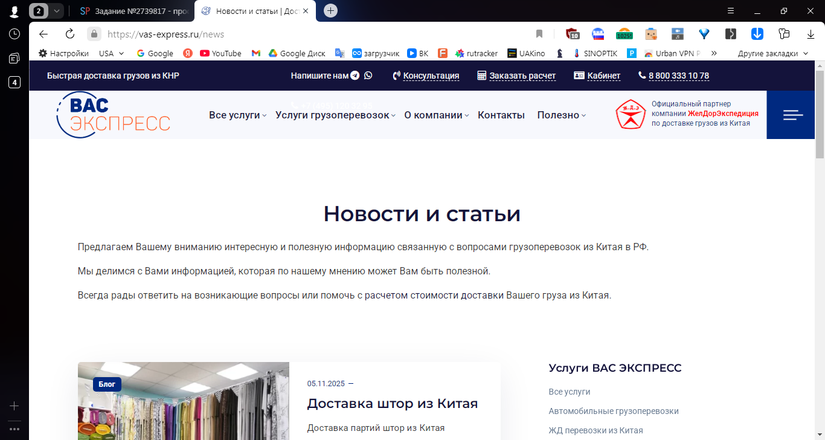Open the Доставка штор из Китая article title
The image size is (825, 440).
[x=393, y=403]
